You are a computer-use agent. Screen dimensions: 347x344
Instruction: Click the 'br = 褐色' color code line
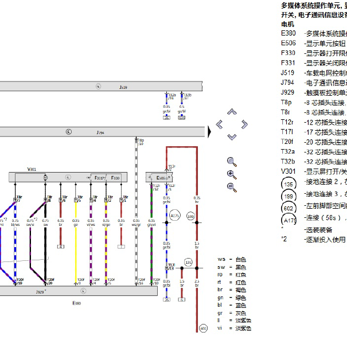click(232, 290)
